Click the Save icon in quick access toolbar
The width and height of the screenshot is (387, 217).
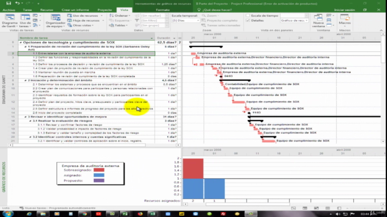click(8, 3)
